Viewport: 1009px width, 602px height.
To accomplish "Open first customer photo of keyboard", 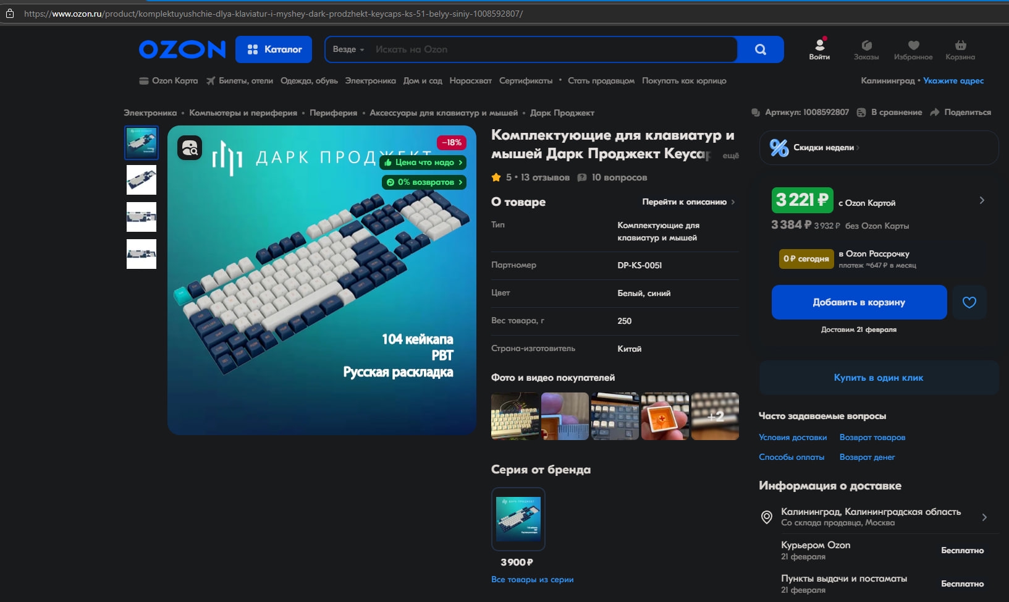I will [x=515, y=416].
